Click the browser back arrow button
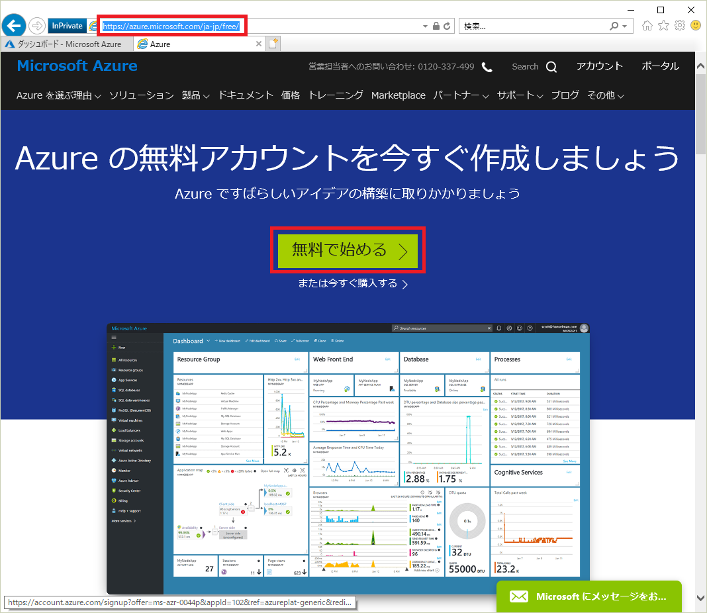This screenshot has width=707, height=613. [14, 25]
